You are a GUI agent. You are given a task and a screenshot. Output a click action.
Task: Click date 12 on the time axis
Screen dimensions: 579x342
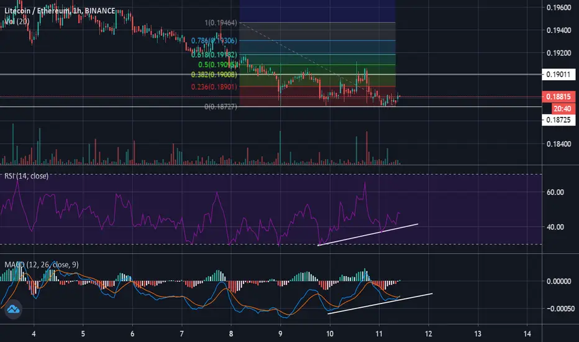click(428, 334)
